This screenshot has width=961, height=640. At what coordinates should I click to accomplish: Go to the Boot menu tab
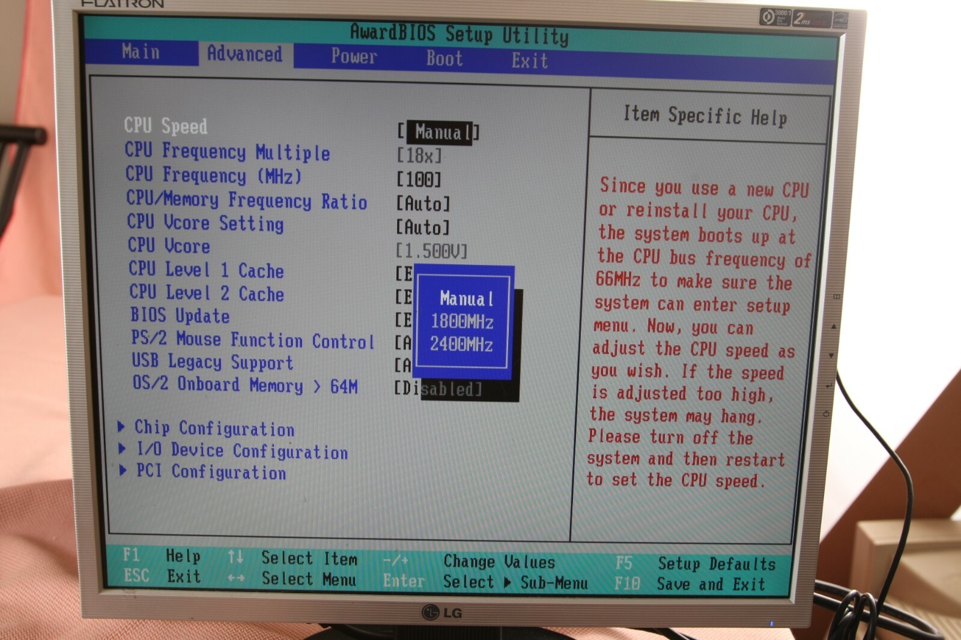[x=444, y=58]
